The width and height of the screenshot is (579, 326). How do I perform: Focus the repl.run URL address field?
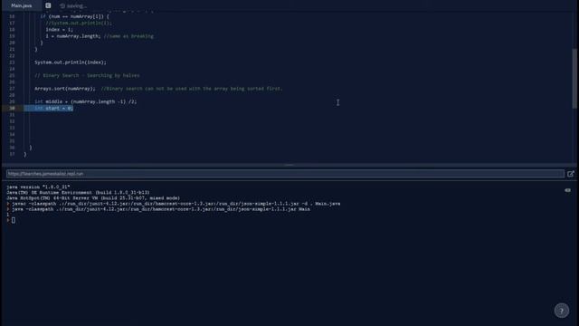pyautogui.click(x=285, y=174)
